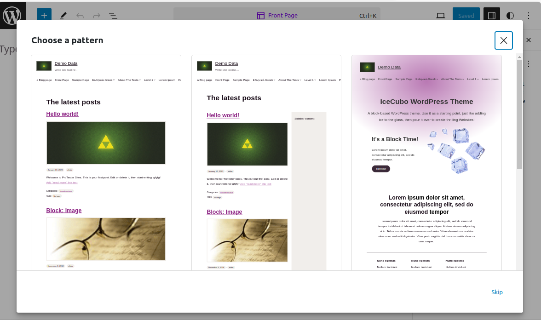This screenshot has height=320, width=541.
Task: Click the Saved button
Action: [x=466, y=16]
